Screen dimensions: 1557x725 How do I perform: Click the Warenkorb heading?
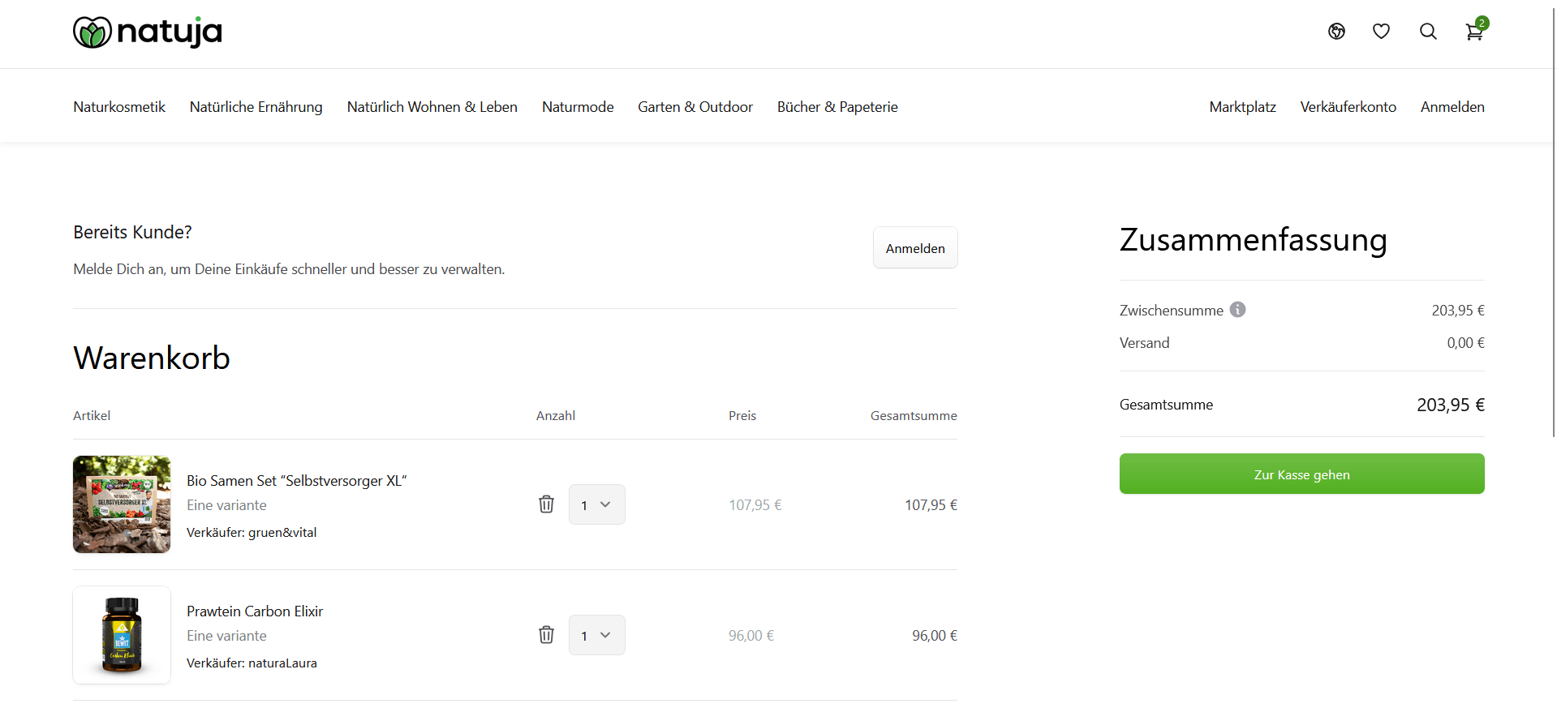point(152,358)
